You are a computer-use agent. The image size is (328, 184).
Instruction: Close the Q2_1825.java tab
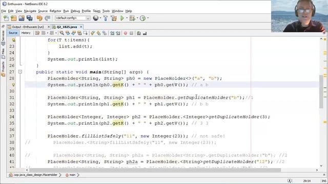(81, 27)
